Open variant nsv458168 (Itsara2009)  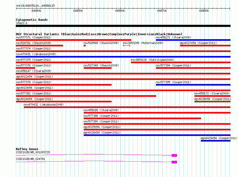[x=101, y=110]
